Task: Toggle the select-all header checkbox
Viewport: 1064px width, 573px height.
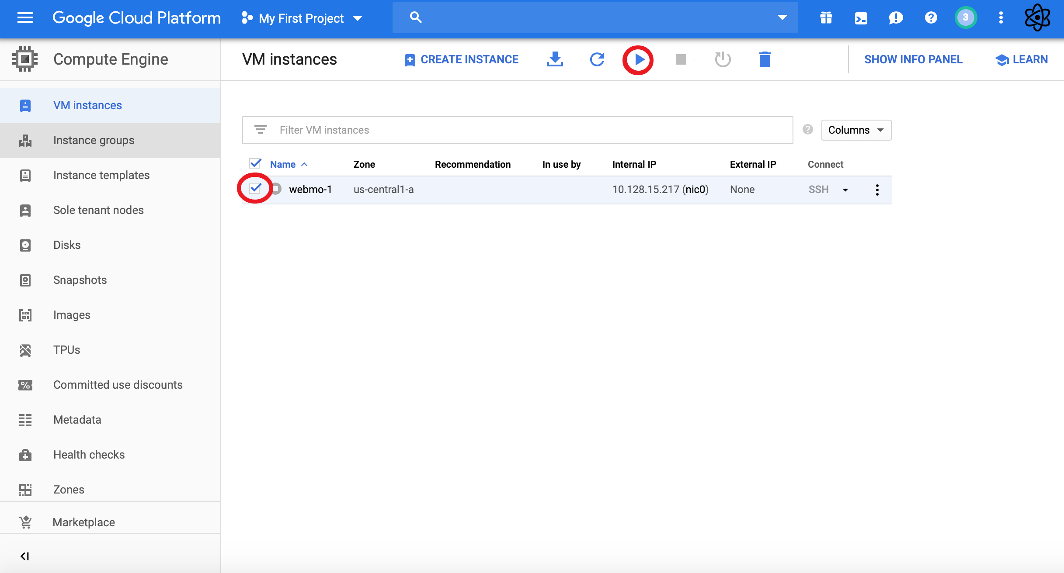Action: point(255,164)
